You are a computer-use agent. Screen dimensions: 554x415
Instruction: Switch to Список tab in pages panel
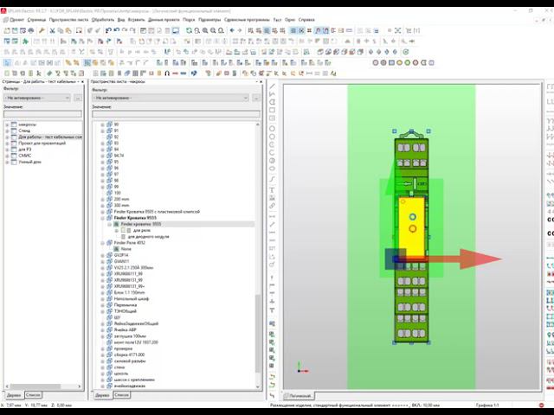33,395
